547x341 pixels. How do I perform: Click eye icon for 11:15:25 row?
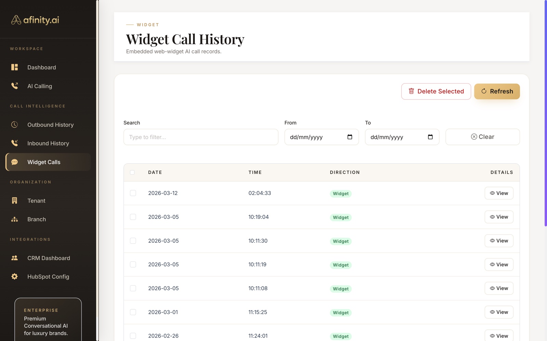(492, 312)
